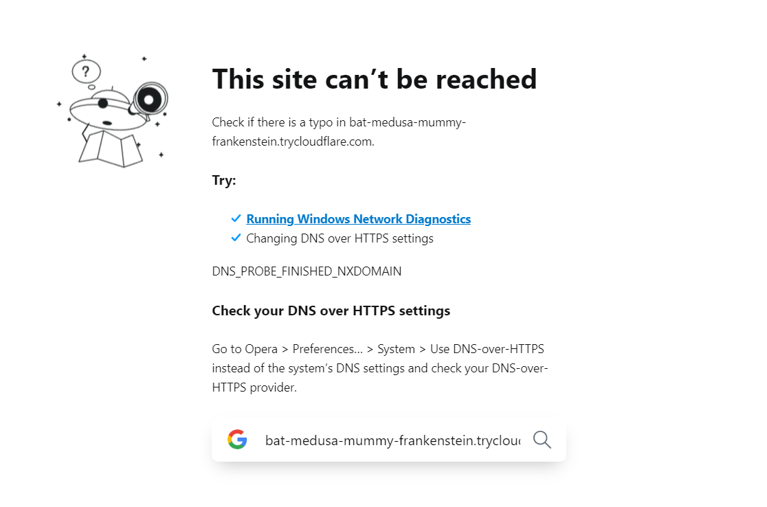The height and width of the screenshot is (507, 767).
Task: Click the telescope lens in the illustration
Action: 150,100
